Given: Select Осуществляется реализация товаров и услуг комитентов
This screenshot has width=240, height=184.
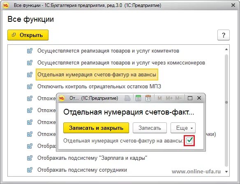Looking at the screenshot, I should (x=108, y=51).
